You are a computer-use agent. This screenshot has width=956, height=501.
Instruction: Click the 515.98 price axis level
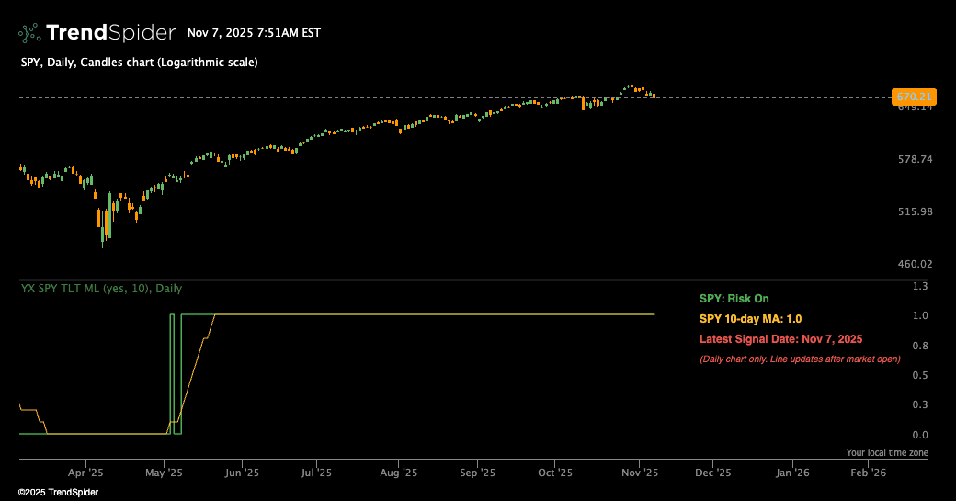914,212
